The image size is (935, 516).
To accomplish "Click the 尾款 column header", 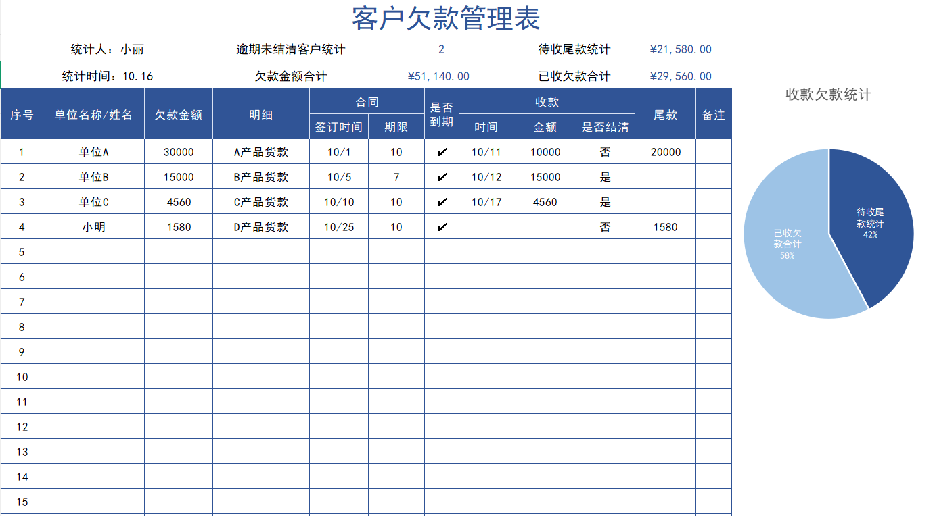I will (666, 114).
